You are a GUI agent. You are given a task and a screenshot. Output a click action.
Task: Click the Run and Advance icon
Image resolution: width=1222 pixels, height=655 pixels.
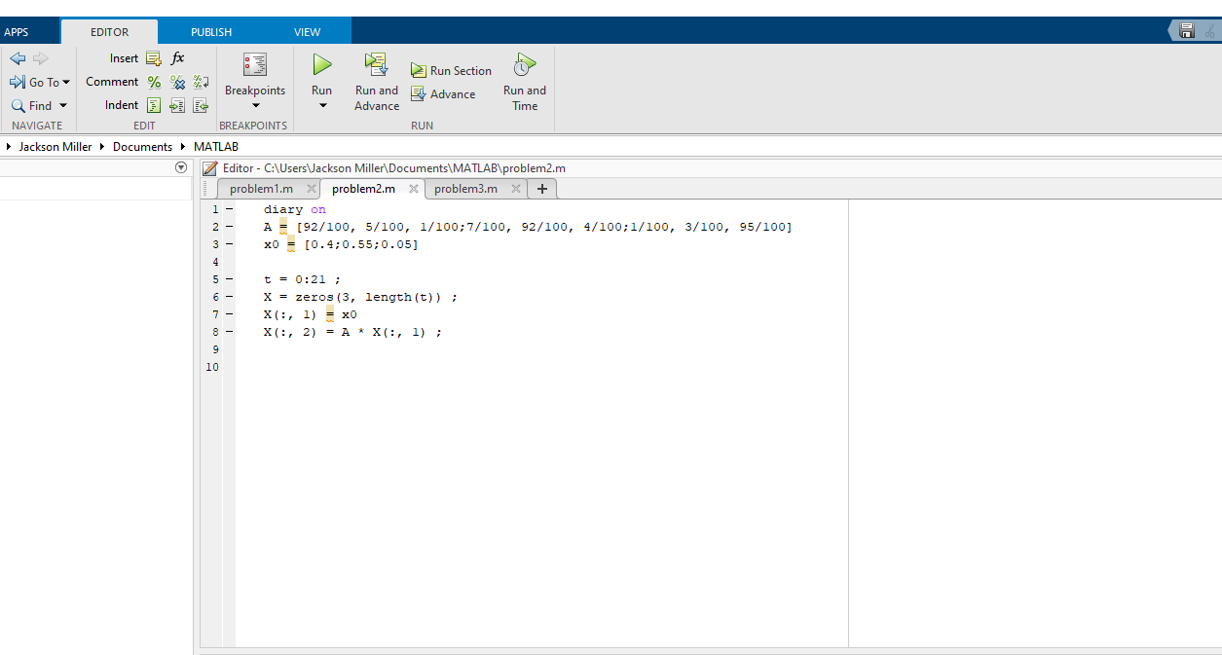376,65
